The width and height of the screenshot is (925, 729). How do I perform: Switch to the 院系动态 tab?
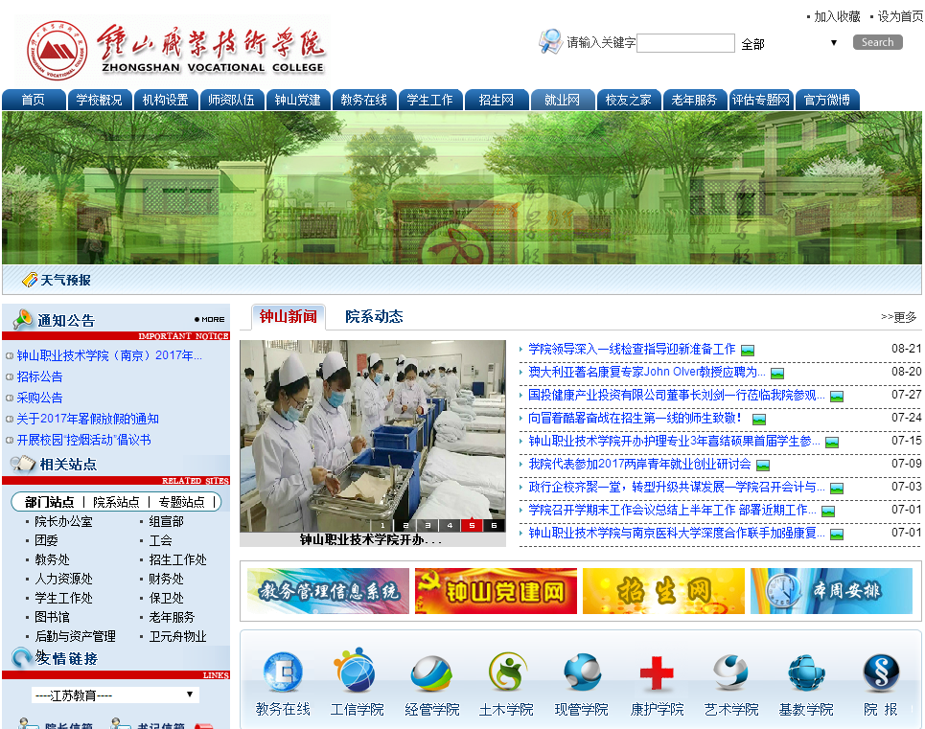(x=374, y=317)
